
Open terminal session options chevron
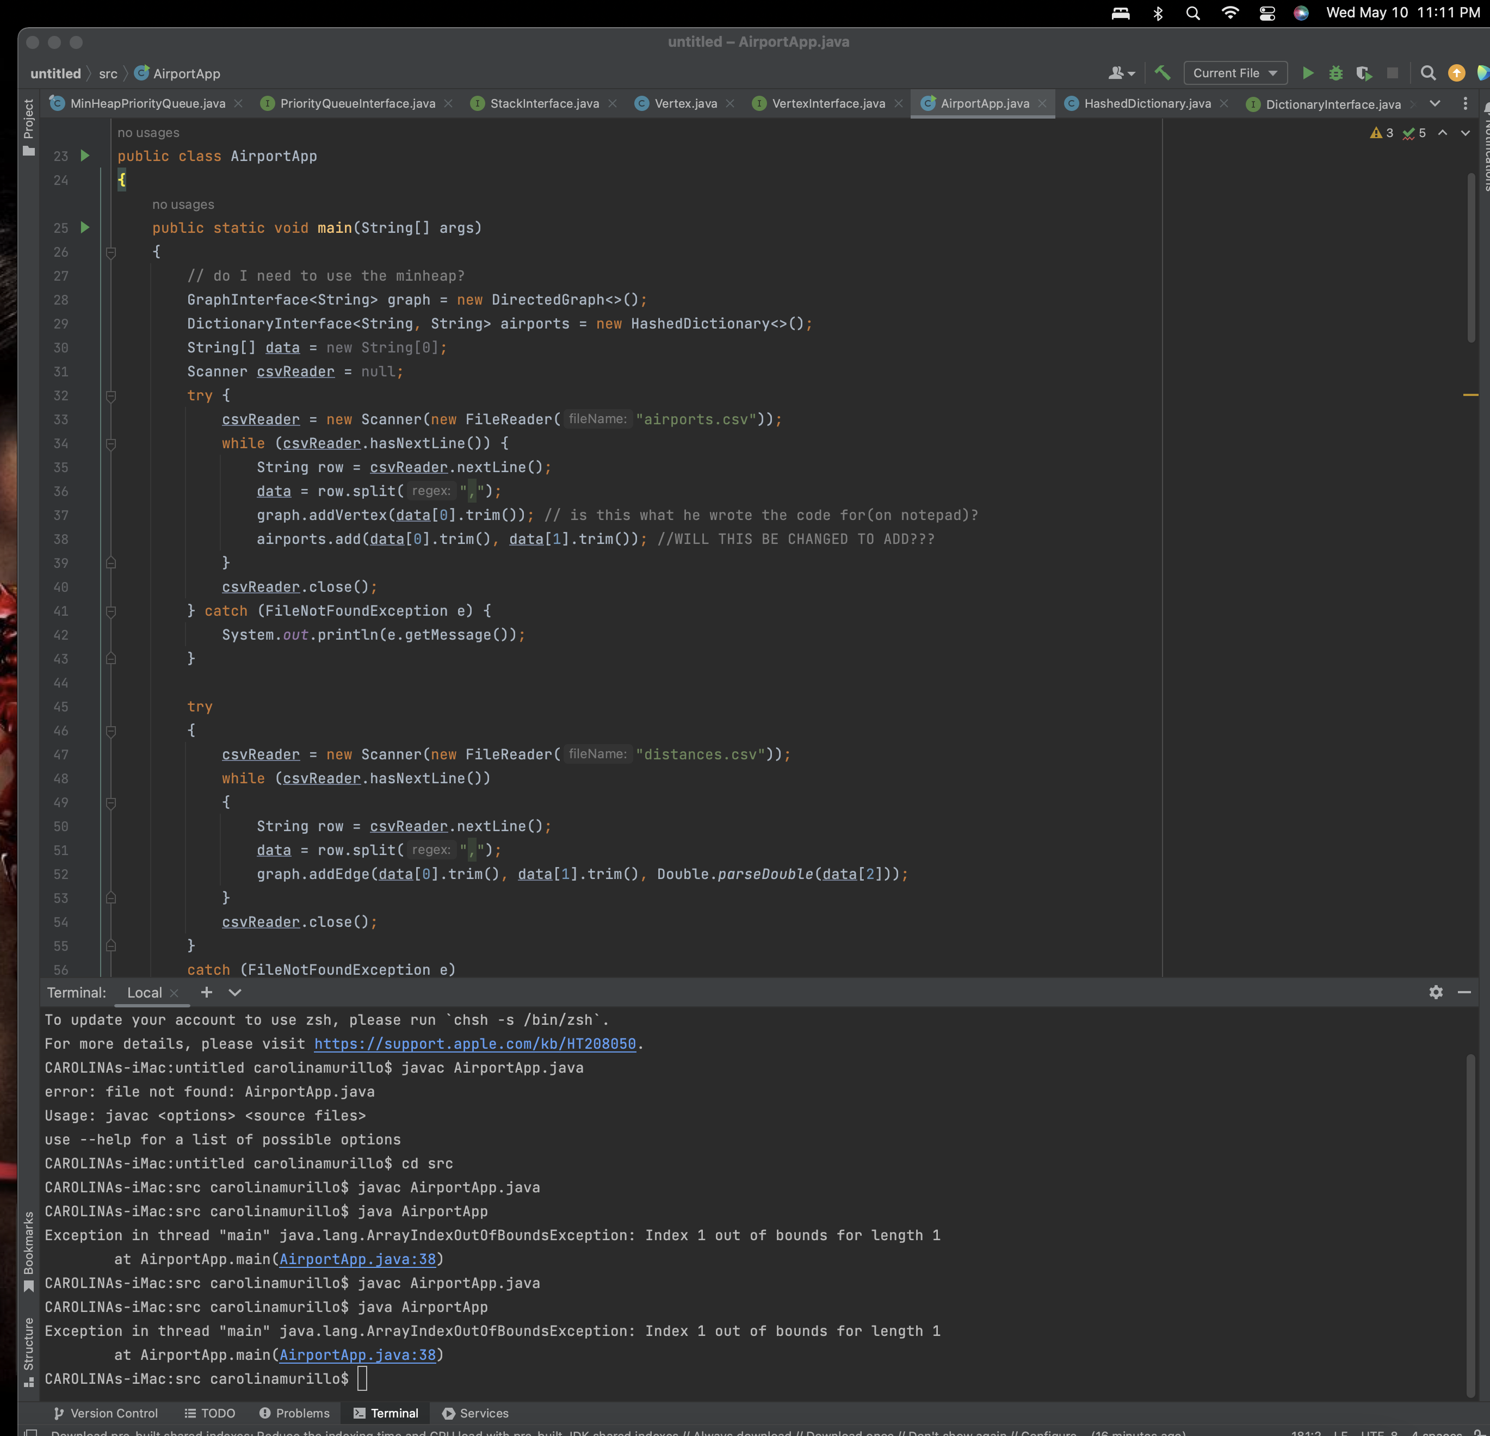point(235,992)
